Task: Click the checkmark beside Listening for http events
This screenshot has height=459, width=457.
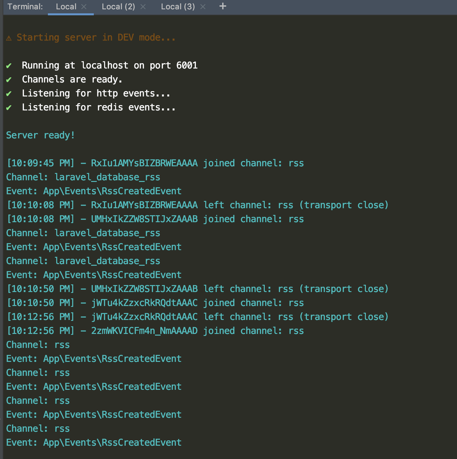Action: (9, 94)
